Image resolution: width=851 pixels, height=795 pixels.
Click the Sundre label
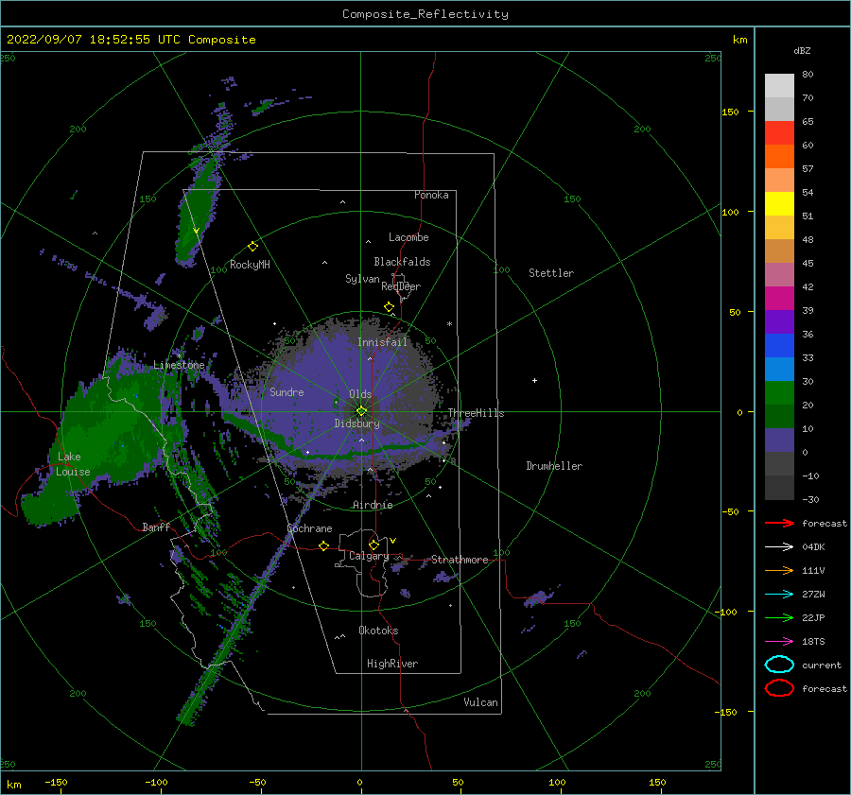pos(287,391)
